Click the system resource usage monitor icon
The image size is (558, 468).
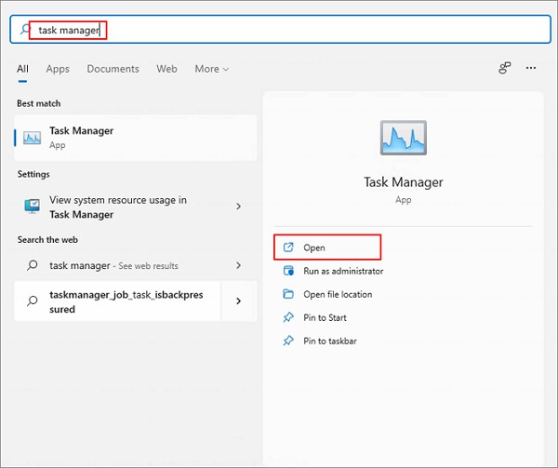[x=33, y=207]
